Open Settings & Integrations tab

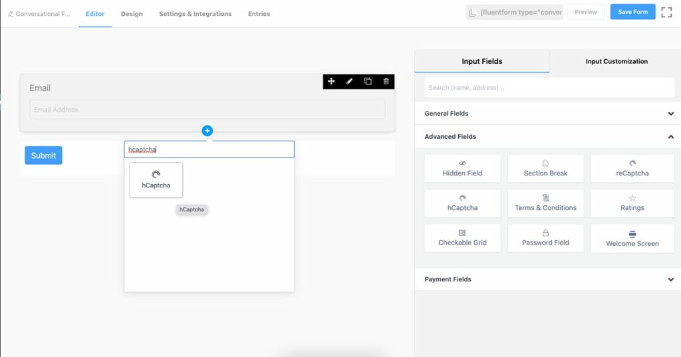tap(196, 14)
